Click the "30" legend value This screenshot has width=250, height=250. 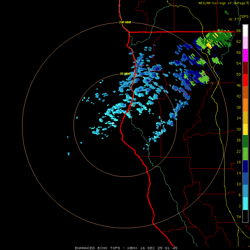tap(239, 129)
